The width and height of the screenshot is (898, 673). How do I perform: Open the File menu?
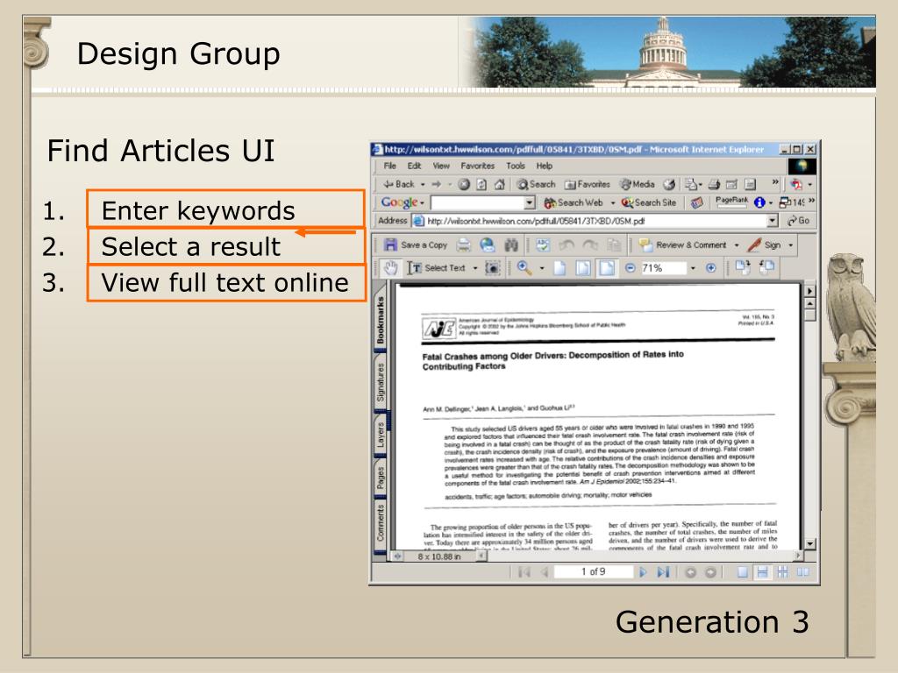point(390,166)
